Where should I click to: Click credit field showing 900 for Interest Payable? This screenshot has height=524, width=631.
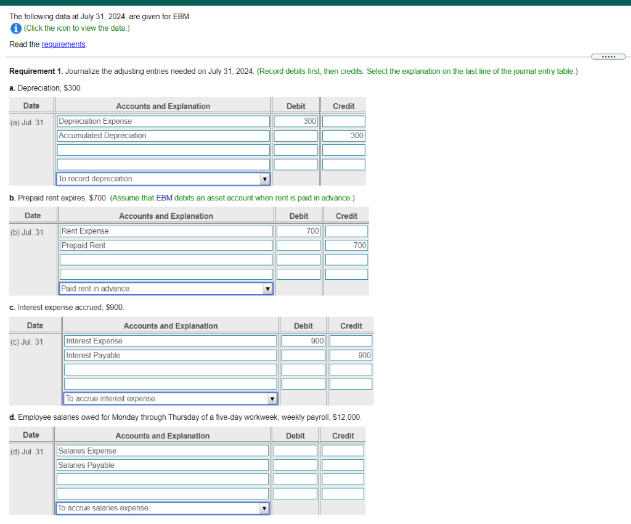pos(351,355)
